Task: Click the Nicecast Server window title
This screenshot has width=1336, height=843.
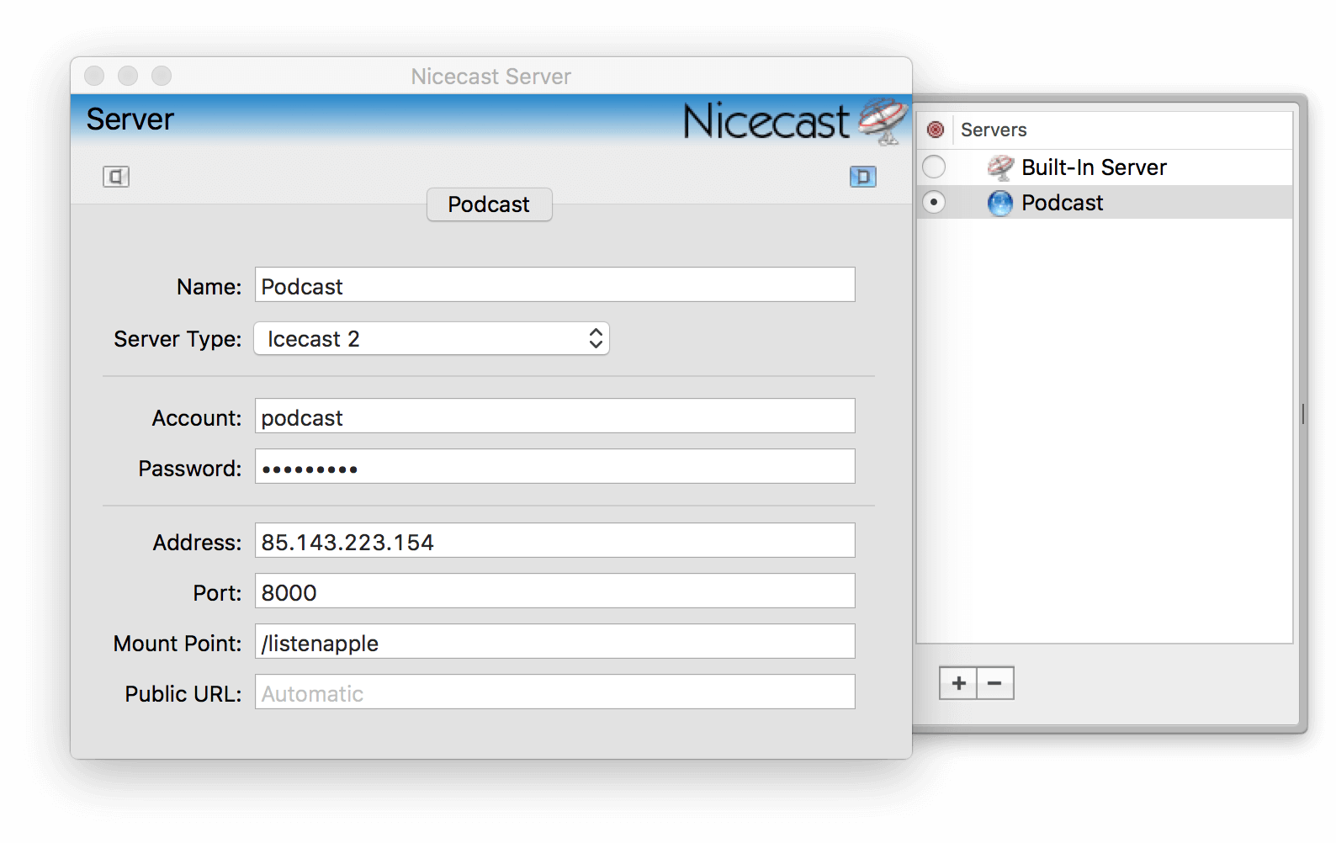Action: (x=491, y=77)
